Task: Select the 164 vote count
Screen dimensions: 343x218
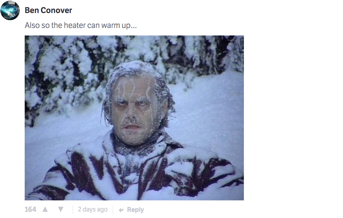Action: (x=30, y=210)
